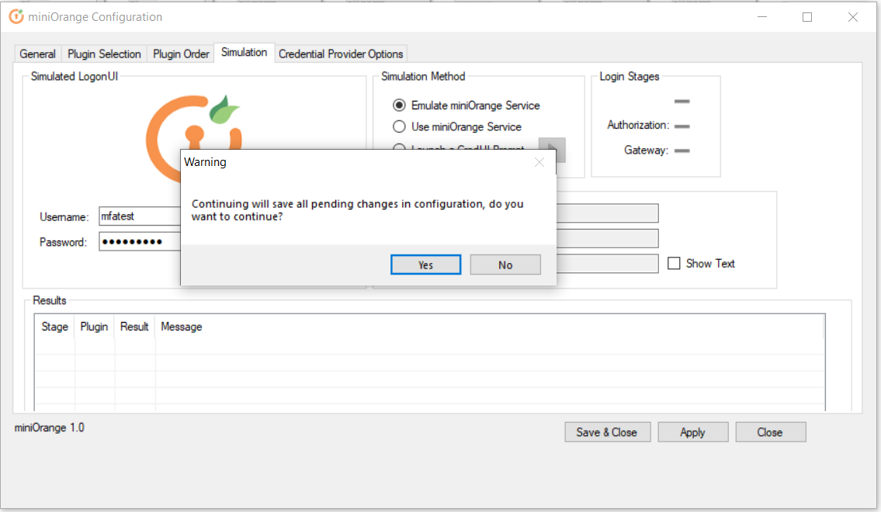Select the Simulation tab
Image resolution: width=881 pixels, height=512 pixels.
coord(244,52)
